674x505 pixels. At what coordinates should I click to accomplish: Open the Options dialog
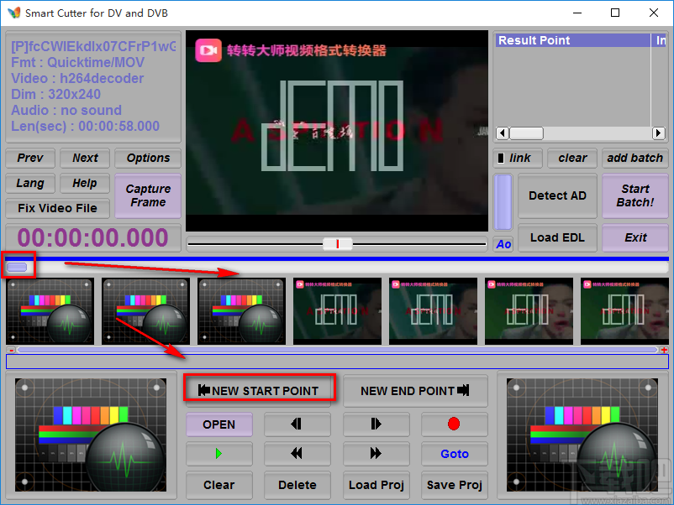(148, 158)
